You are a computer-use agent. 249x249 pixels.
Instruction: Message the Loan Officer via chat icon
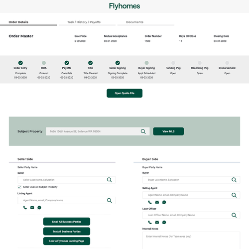(164, 222)
